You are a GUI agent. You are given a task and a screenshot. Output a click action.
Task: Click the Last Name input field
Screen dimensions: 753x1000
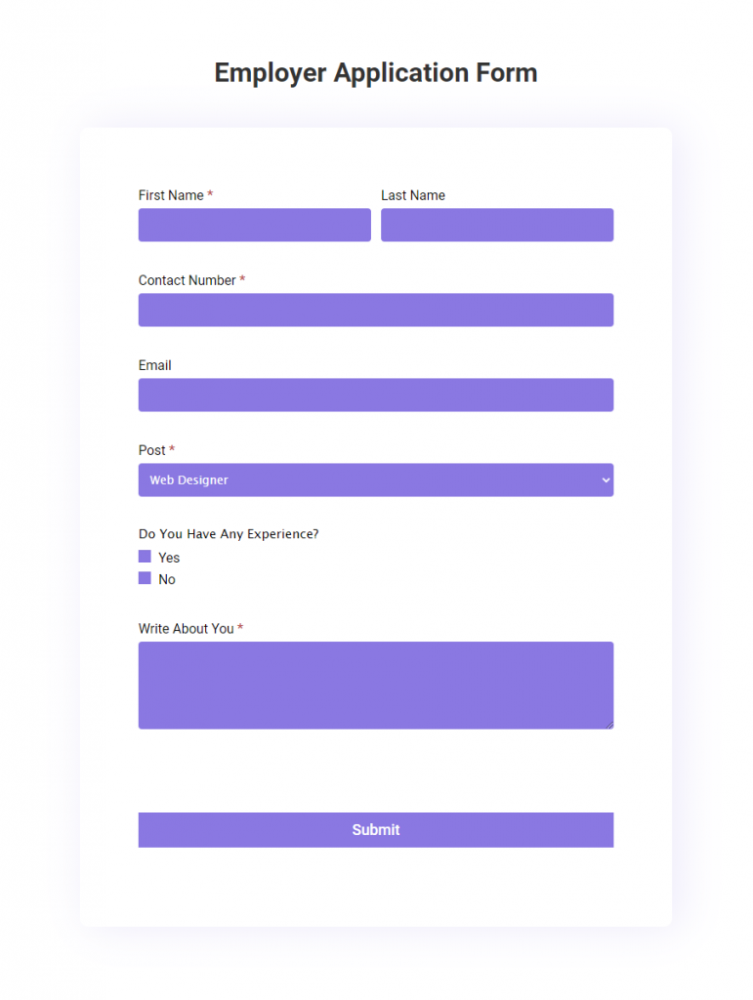496,225
